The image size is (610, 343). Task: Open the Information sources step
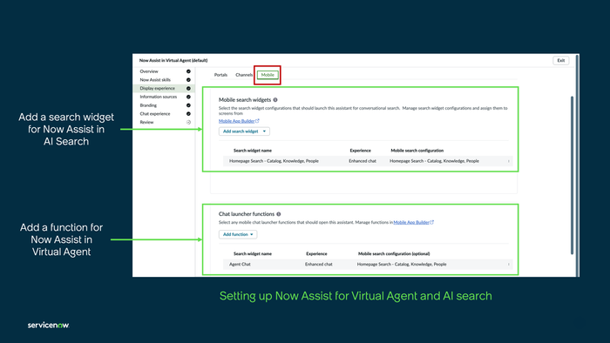[x=159, y=98]
